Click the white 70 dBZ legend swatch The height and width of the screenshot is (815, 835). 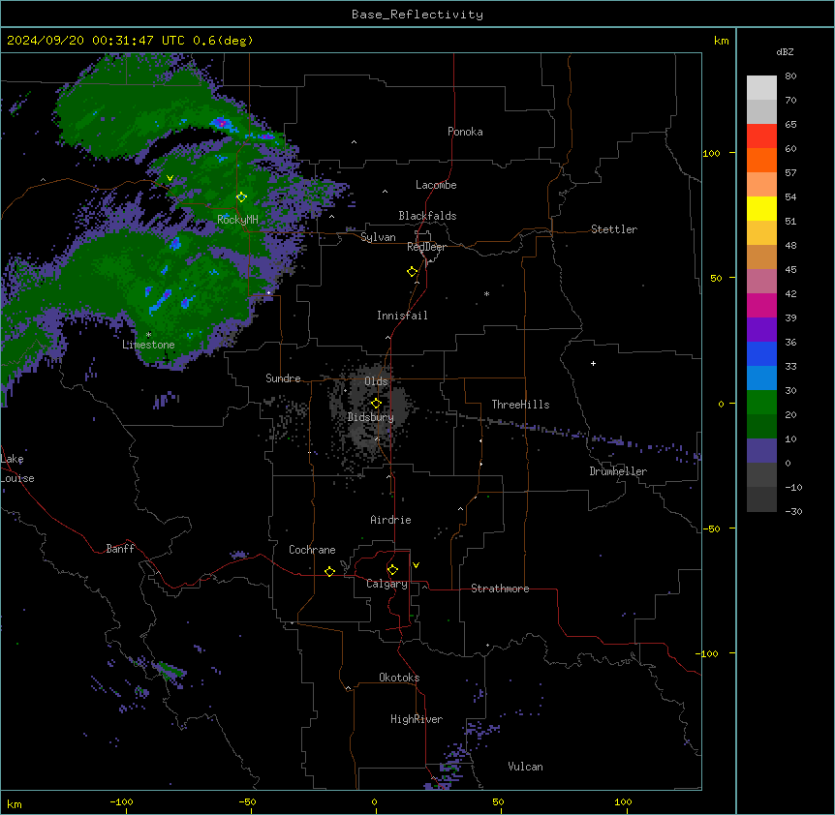[x=761, y=88]
